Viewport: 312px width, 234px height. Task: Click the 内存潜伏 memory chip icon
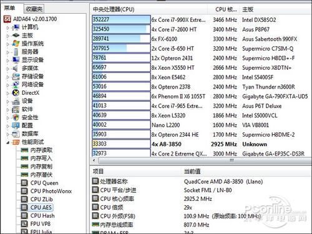coord(24,175)
